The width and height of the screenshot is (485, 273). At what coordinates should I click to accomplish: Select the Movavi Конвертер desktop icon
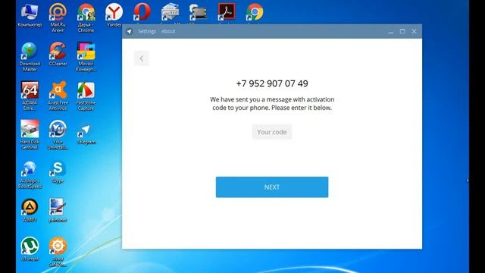pyautogui.click(x=86, y=57)
